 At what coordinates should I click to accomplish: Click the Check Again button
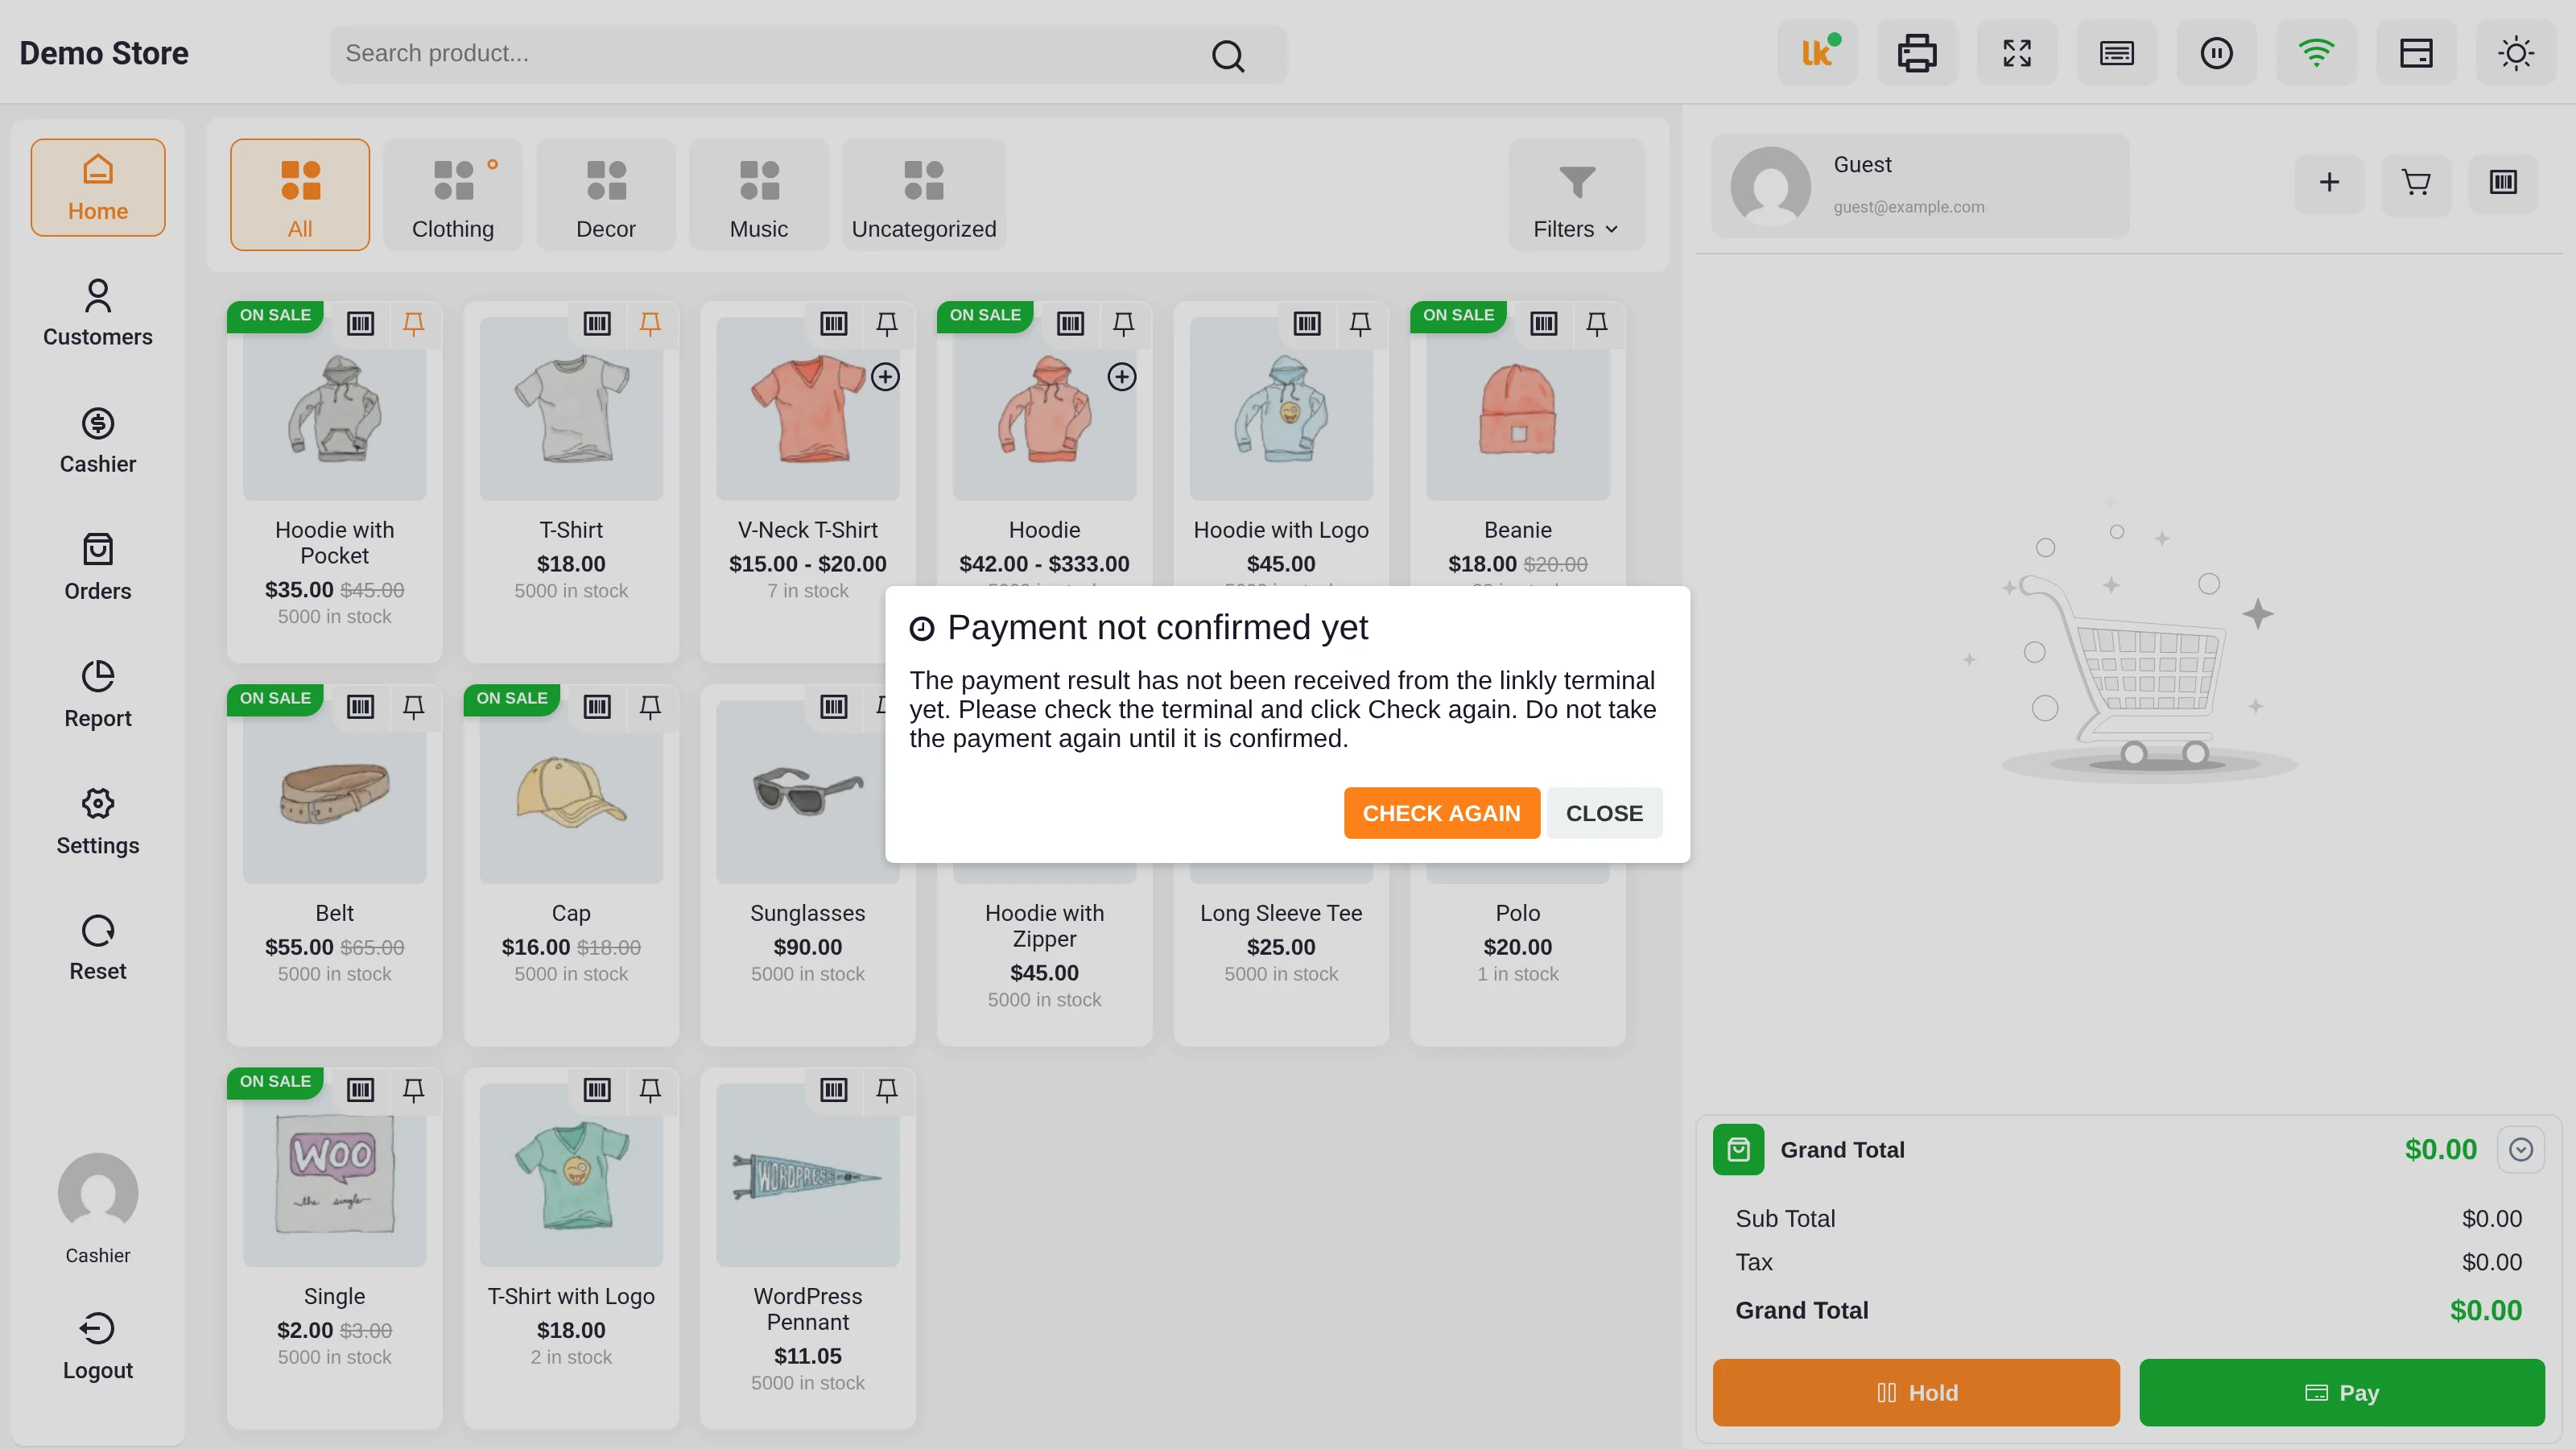1441,813
